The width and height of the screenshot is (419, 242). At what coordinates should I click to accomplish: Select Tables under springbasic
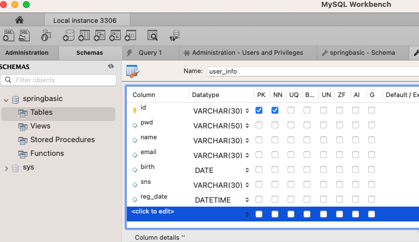[58, 114]
